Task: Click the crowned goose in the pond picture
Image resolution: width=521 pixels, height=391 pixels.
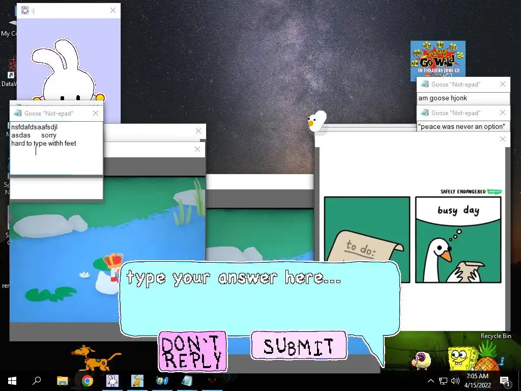Action: pos(110,273)
